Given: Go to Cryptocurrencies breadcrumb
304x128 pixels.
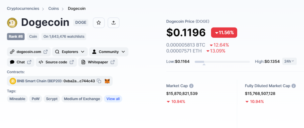Looking at the screenshot, I should click(23, 9).
